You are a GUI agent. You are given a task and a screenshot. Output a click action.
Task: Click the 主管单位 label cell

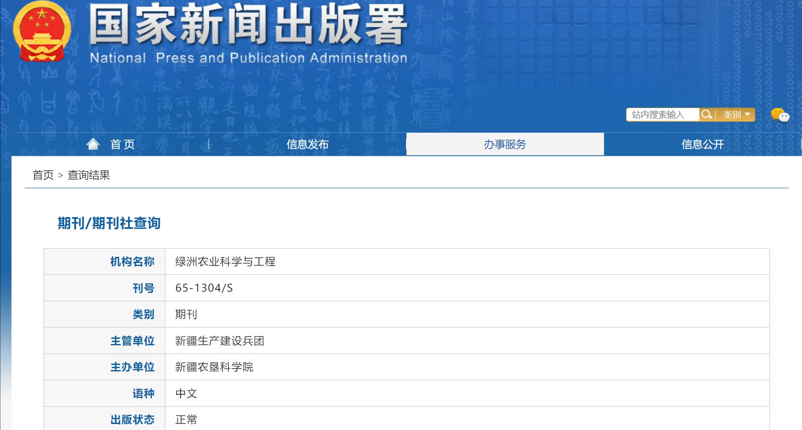[x=104, y=341]
